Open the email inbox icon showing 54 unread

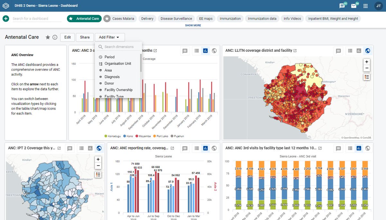[353, 6]
